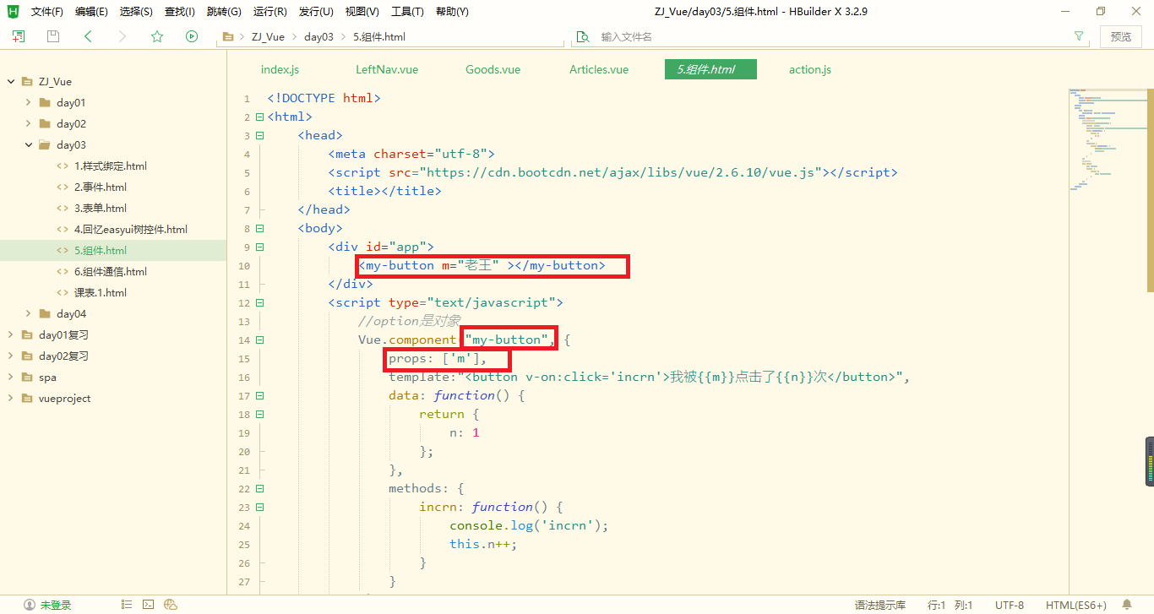This screenshot has height=614, width=1154.
Task: Open the 工具(T) menu
Action: click(x=407, y=12)
